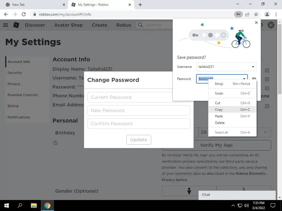The height and width of the screenshot is (211, 282).
Task: Open the Chrome profile avatar icon
Action: click(x=267, y=14)
